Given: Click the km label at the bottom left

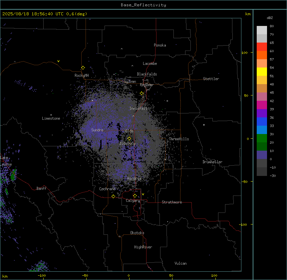Looking at the screenshot, I should click(x=5, y=276).
